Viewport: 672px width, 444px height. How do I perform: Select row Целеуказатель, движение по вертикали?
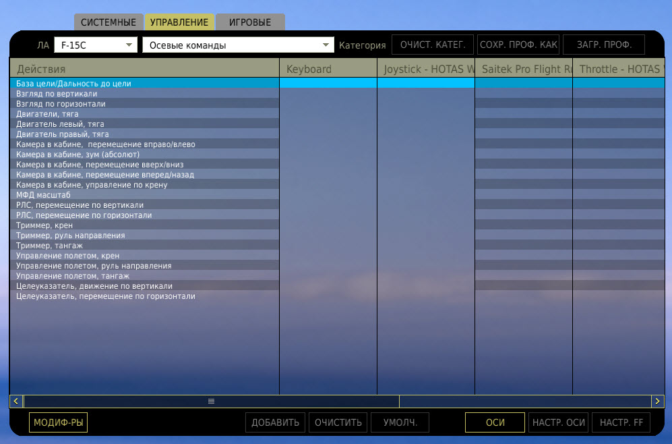[144, 285]
